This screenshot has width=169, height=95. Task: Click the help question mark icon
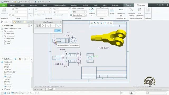click(167, 5)
